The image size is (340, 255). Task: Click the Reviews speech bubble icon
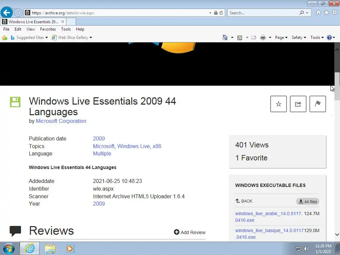pyautogui.click(x=15, y=231)
